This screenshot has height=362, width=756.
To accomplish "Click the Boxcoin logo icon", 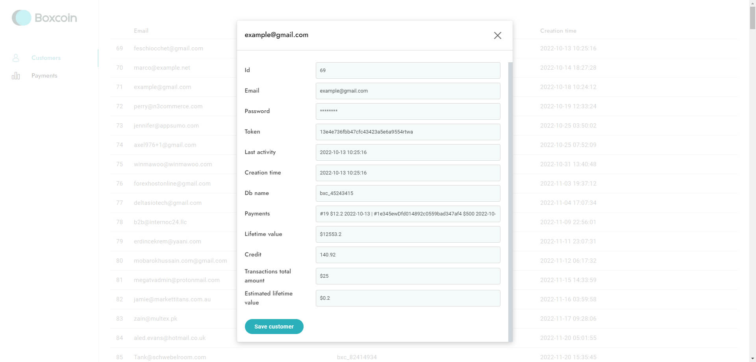I will tap(21, 18).
